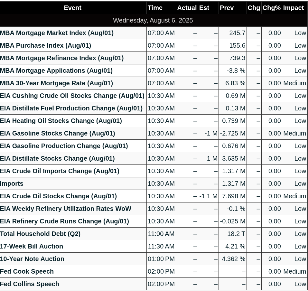
Task: Click previous value 4.21 %
Action: pyautogui.click(x=235, y=247)
